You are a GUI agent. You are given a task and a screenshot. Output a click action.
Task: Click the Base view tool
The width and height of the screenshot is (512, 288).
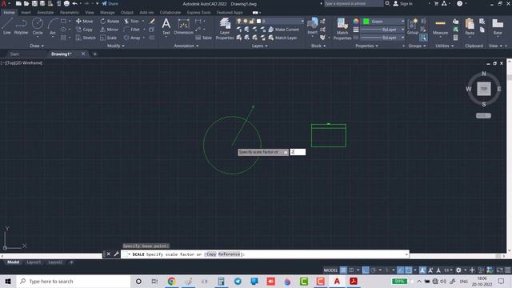pos(498,26)
